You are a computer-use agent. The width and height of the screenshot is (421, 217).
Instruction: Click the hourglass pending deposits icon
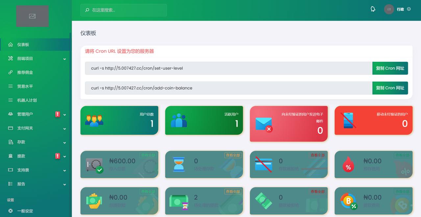179,164
